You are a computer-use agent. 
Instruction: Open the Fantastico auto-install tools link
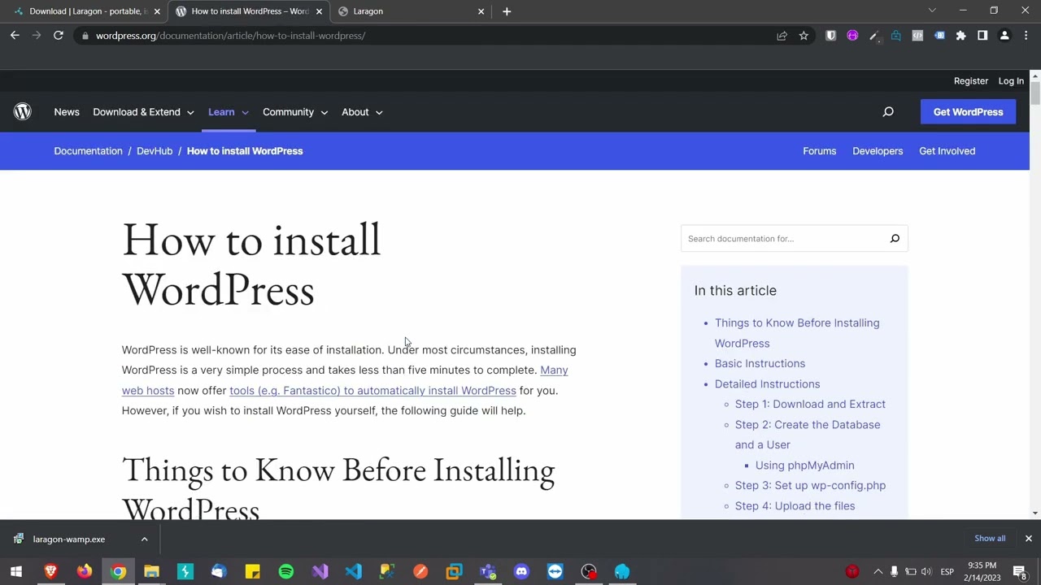(x=372, y=391)
